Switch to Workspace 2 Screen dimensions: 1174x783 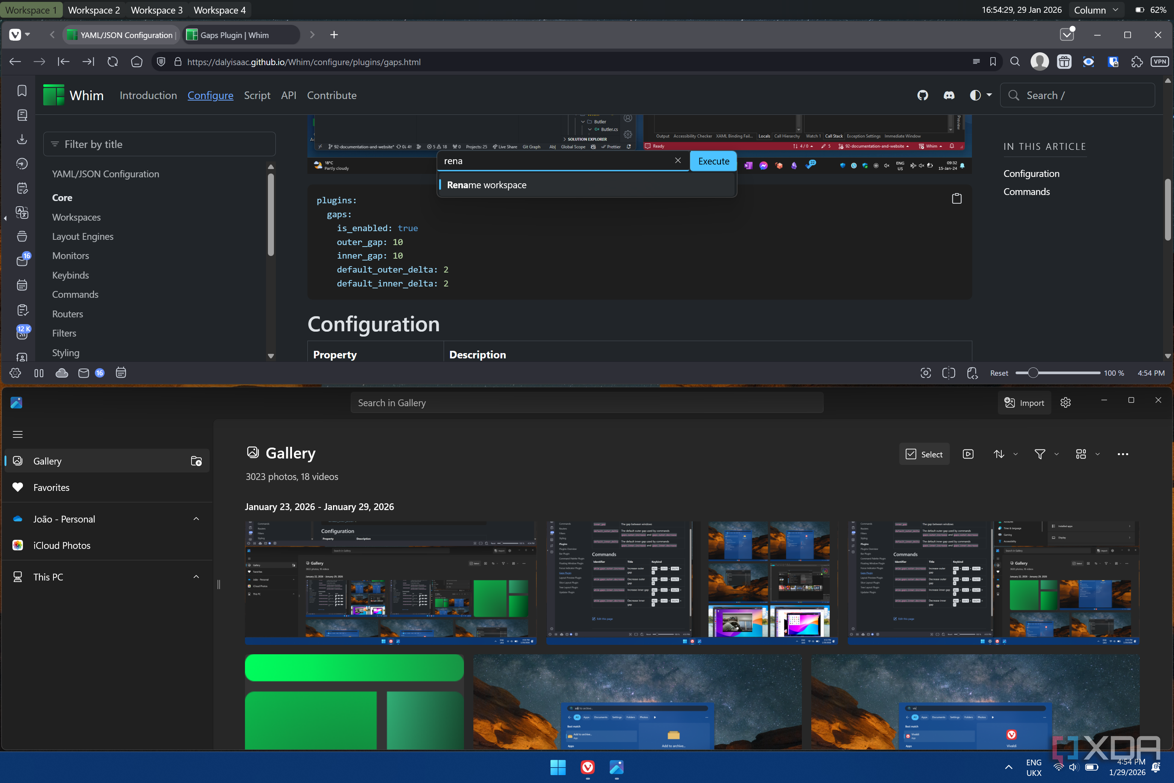click(94, 10)
